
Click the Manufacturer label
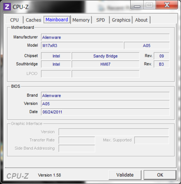(25, 37)
